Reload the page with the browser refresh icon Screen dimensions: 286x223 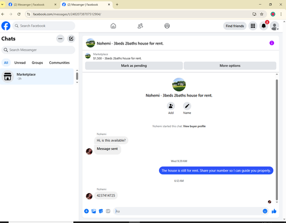click(19, 14)
